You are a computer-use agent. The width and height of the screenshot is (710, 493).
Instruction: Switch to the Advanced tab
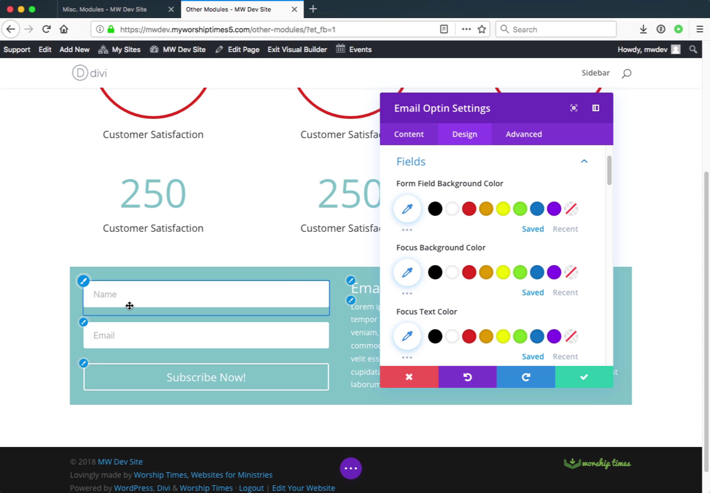[524, 134]
